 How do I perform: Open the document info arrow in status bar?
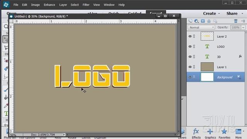tap(64, 135)
